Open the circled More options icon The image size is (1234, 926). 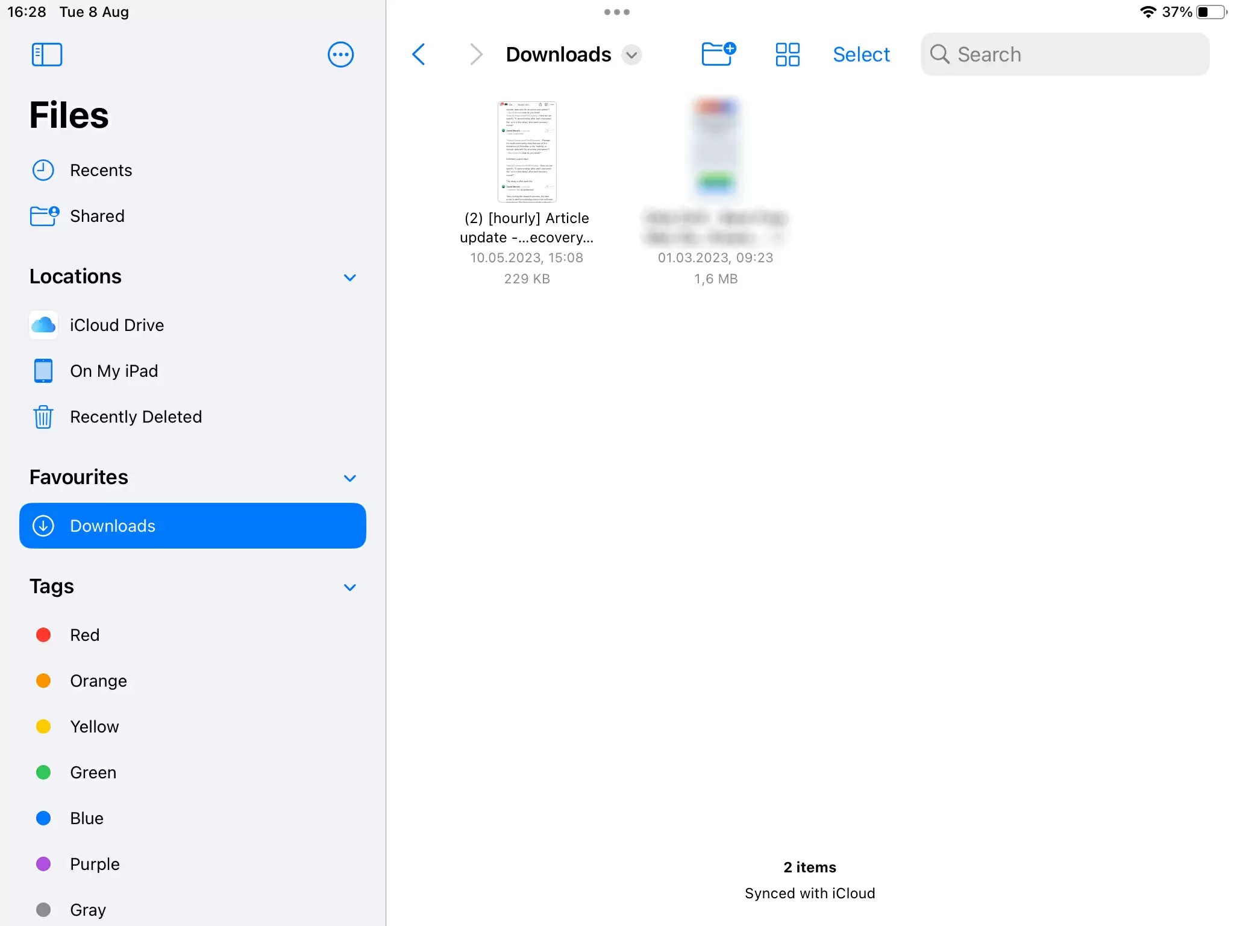340,54
